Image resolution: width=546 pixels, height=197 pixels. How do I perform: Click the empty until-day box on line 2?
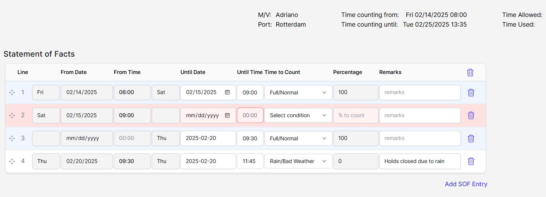coord(165,115)
